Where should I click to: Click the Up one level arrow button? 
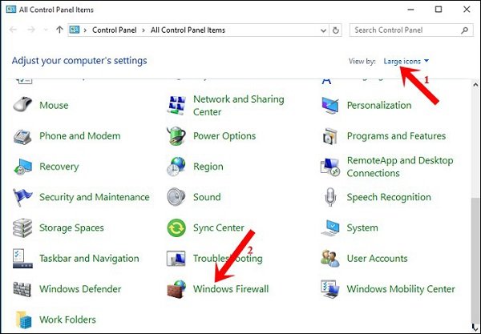[60, 30]
